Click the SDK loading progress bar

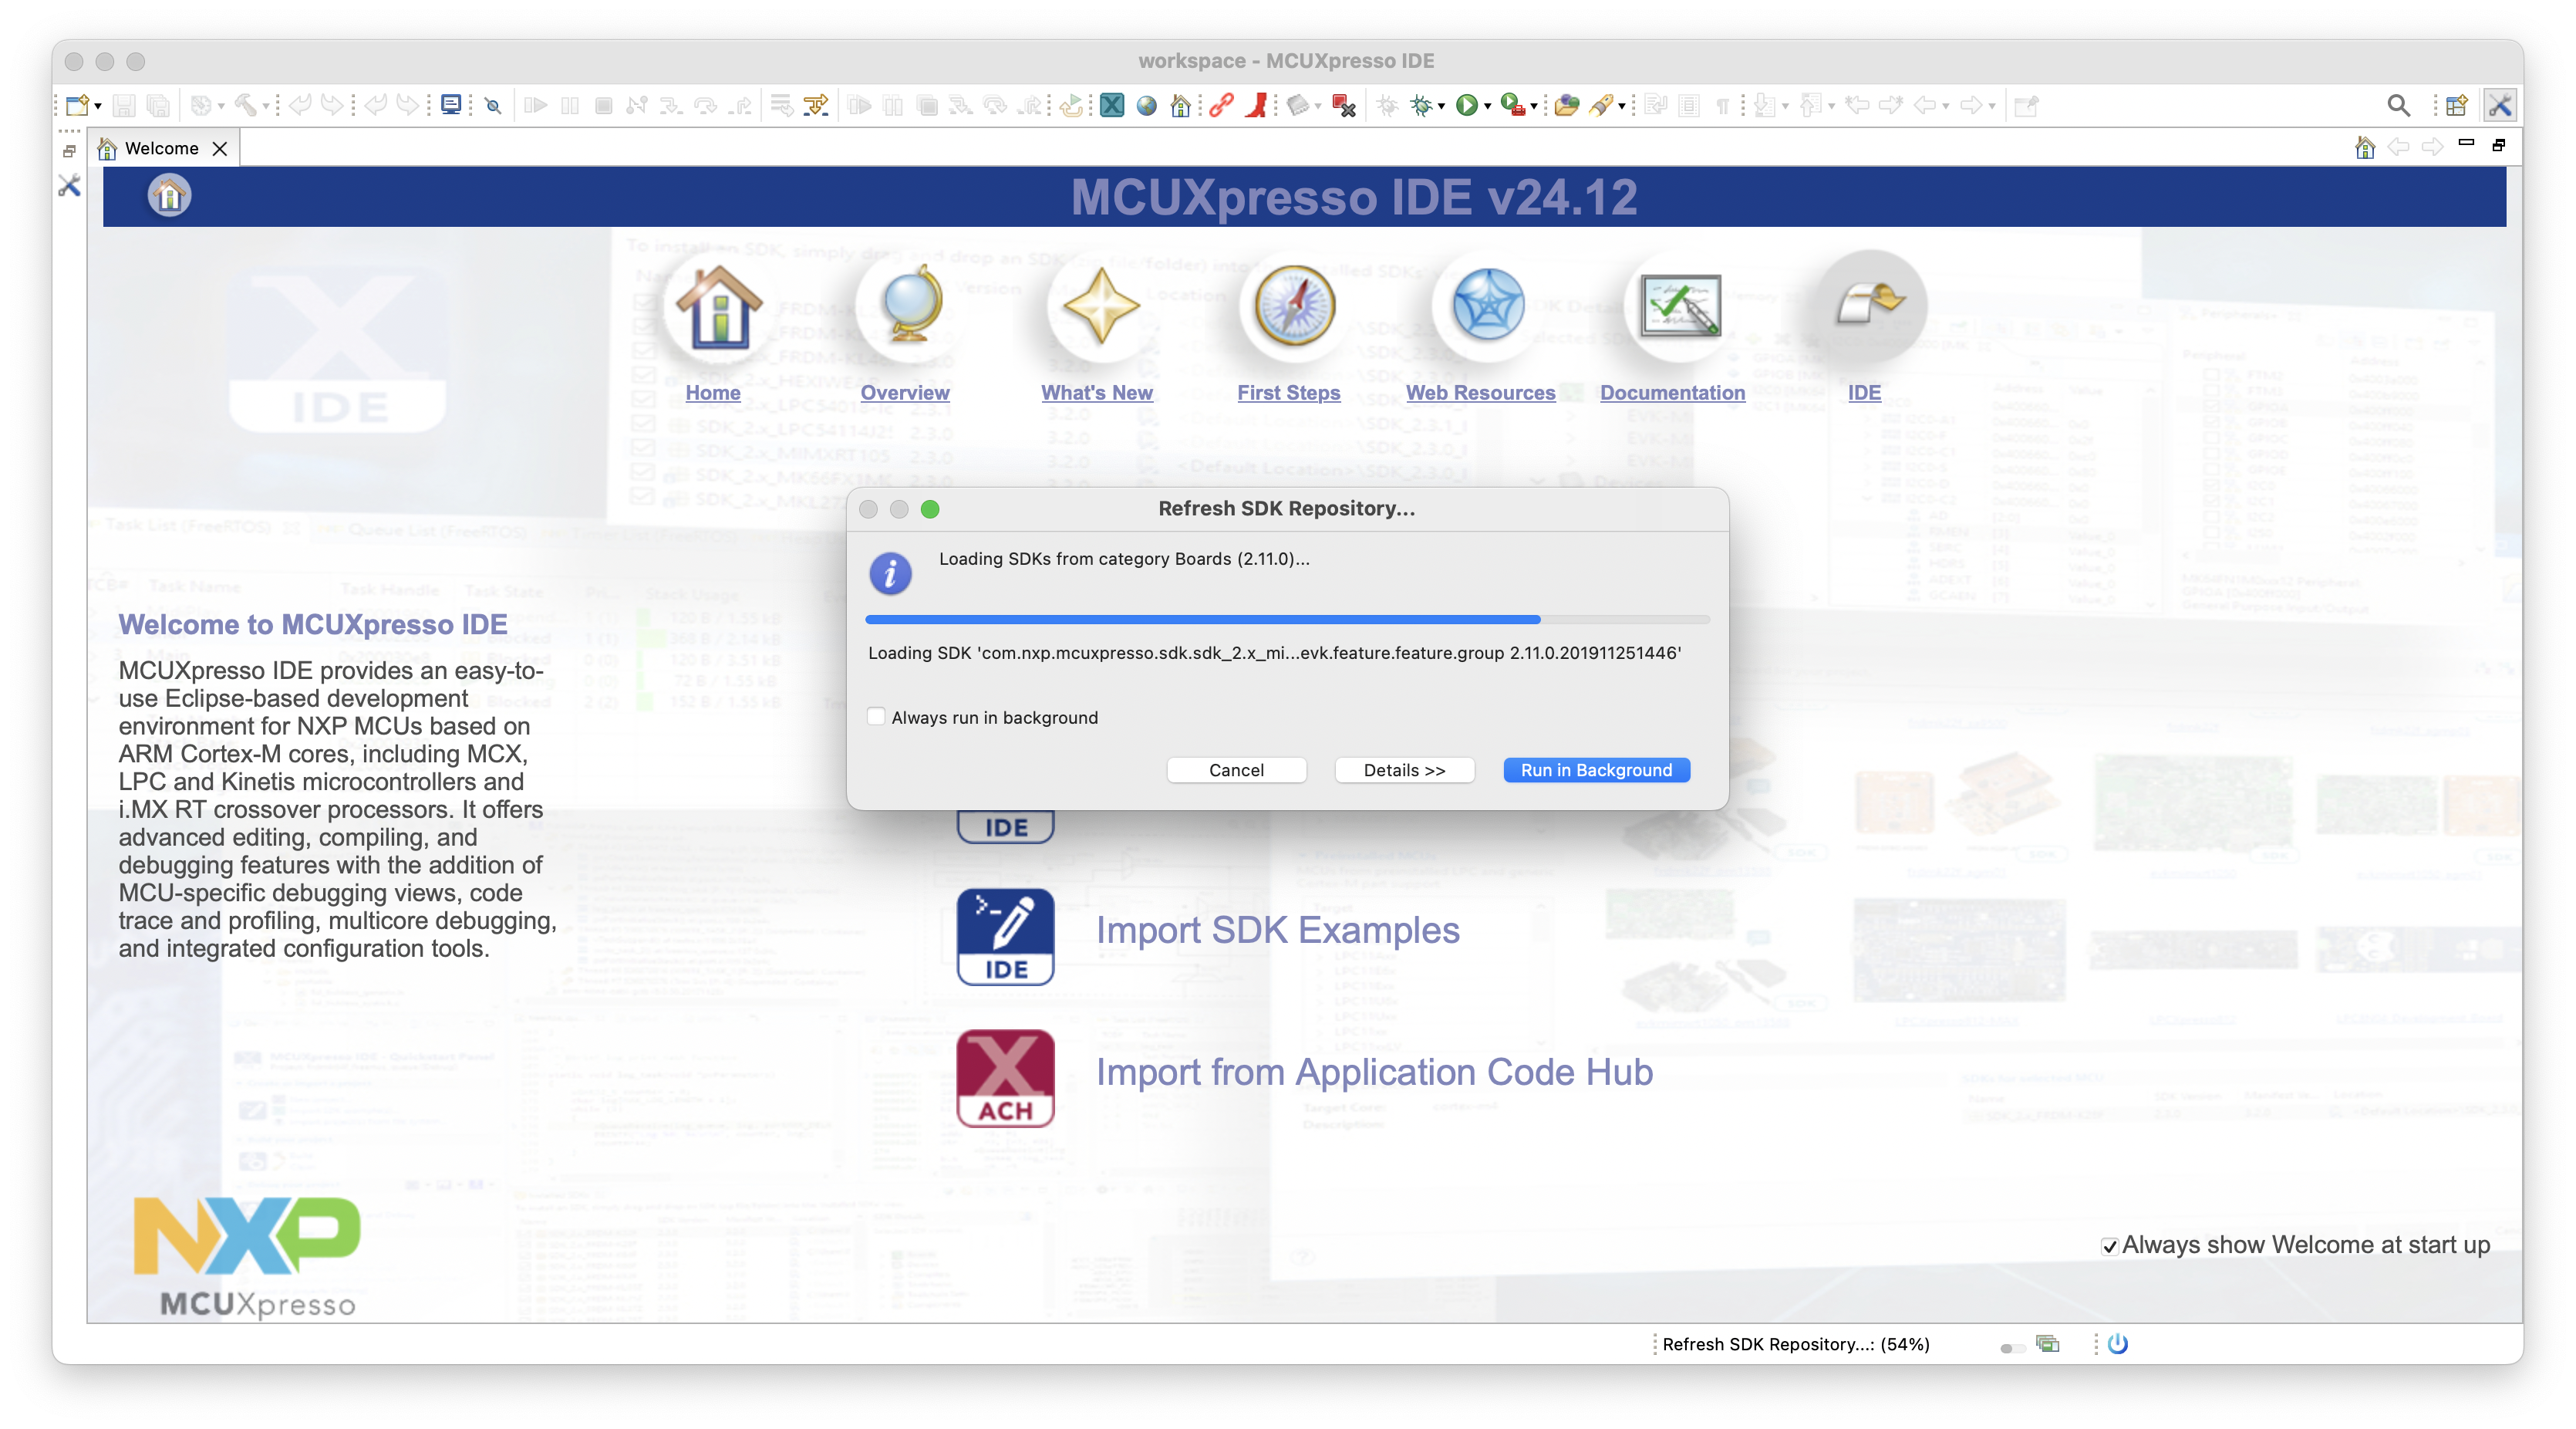click(1287, 620)
